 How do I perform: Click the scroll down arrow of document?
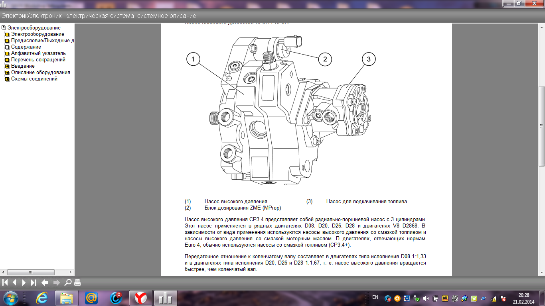[x=541, y=273]
